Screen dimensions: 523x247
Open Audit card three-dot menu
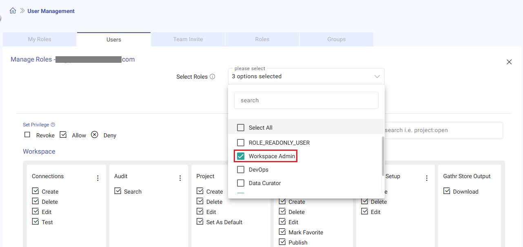point(180,178)
